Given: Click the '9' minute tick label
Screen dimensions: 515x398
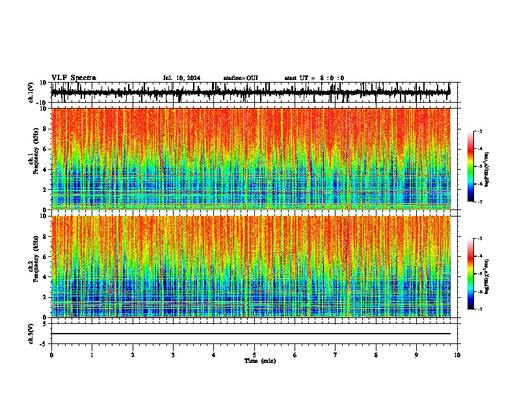Looking at the screenshot, I should click(416, 355).
